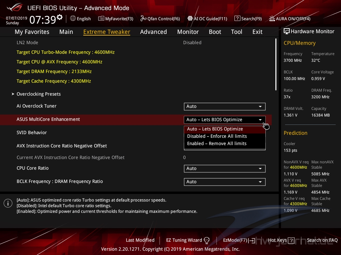Open the Monitor tab
The width and height of the screenshot is (341, 255).
[x=188, y=32]
